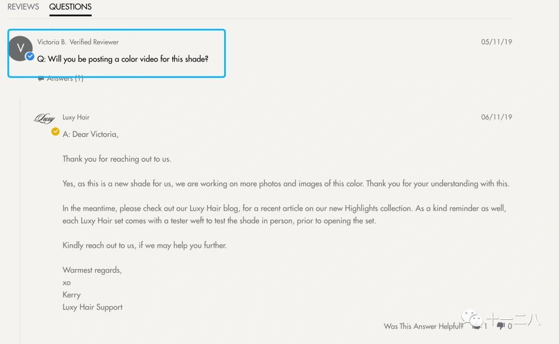Click the speech bubble icon beside Answers

coord(41,79)
